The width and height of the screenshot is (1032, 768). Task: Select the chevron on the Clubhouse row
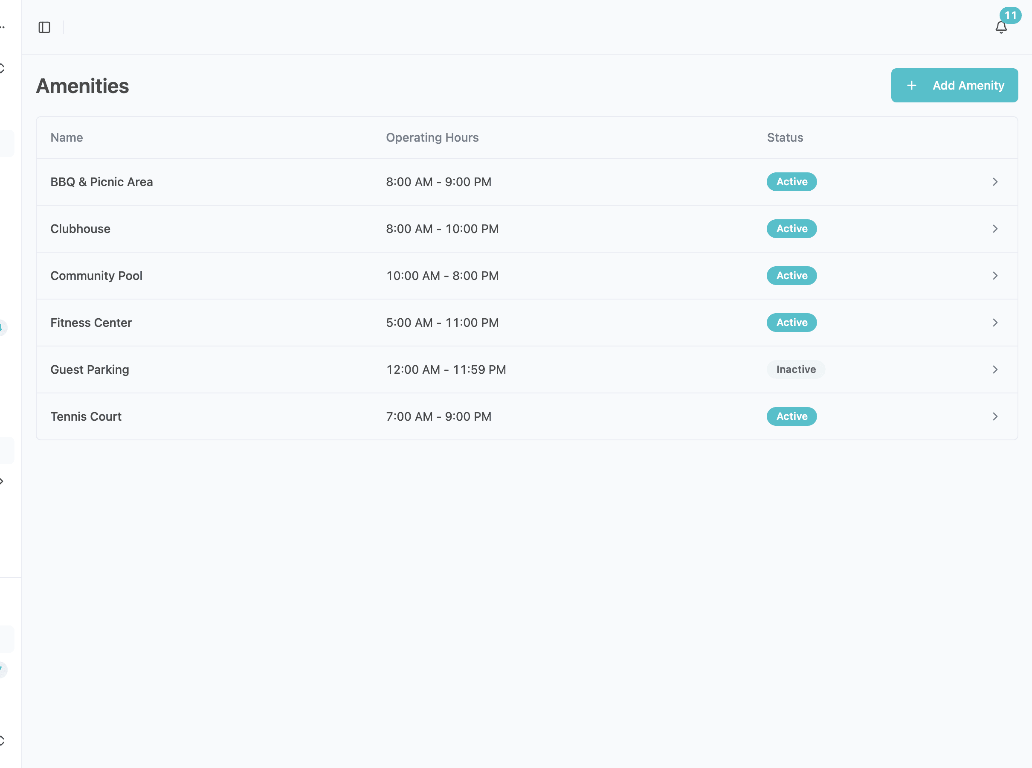tap(995, 229)
